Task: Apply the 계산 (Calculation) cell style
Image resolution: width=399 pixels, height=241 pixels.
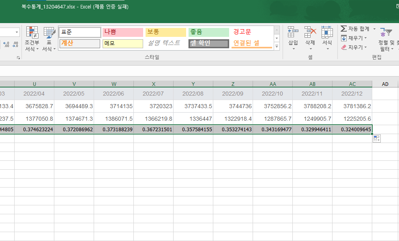Action: (80, 43)
